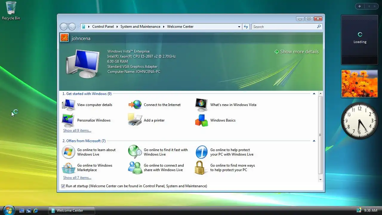Click the vertical scrollbar thumb
This screenshot has height=215, width=382.
pyautogui.click(x=321, y=135)
